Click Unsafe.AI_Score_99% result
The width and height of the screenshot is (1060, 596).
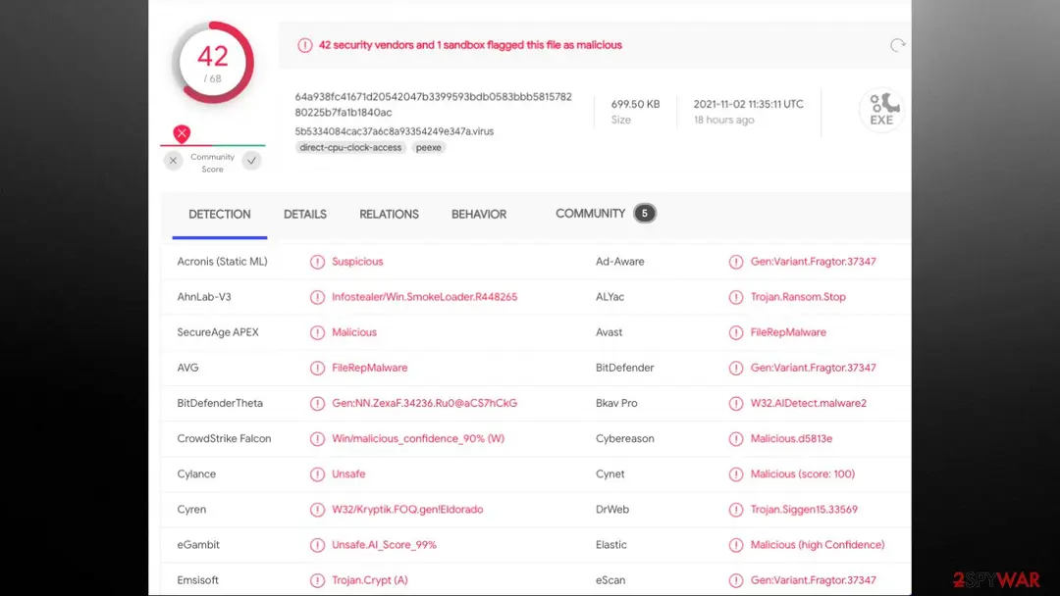[x=384, y=545]
